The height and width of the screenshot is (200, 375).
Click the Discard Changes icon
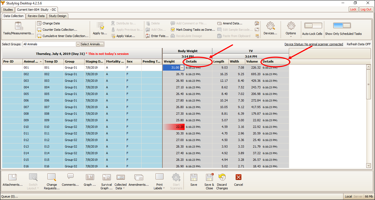coord(222,178)
